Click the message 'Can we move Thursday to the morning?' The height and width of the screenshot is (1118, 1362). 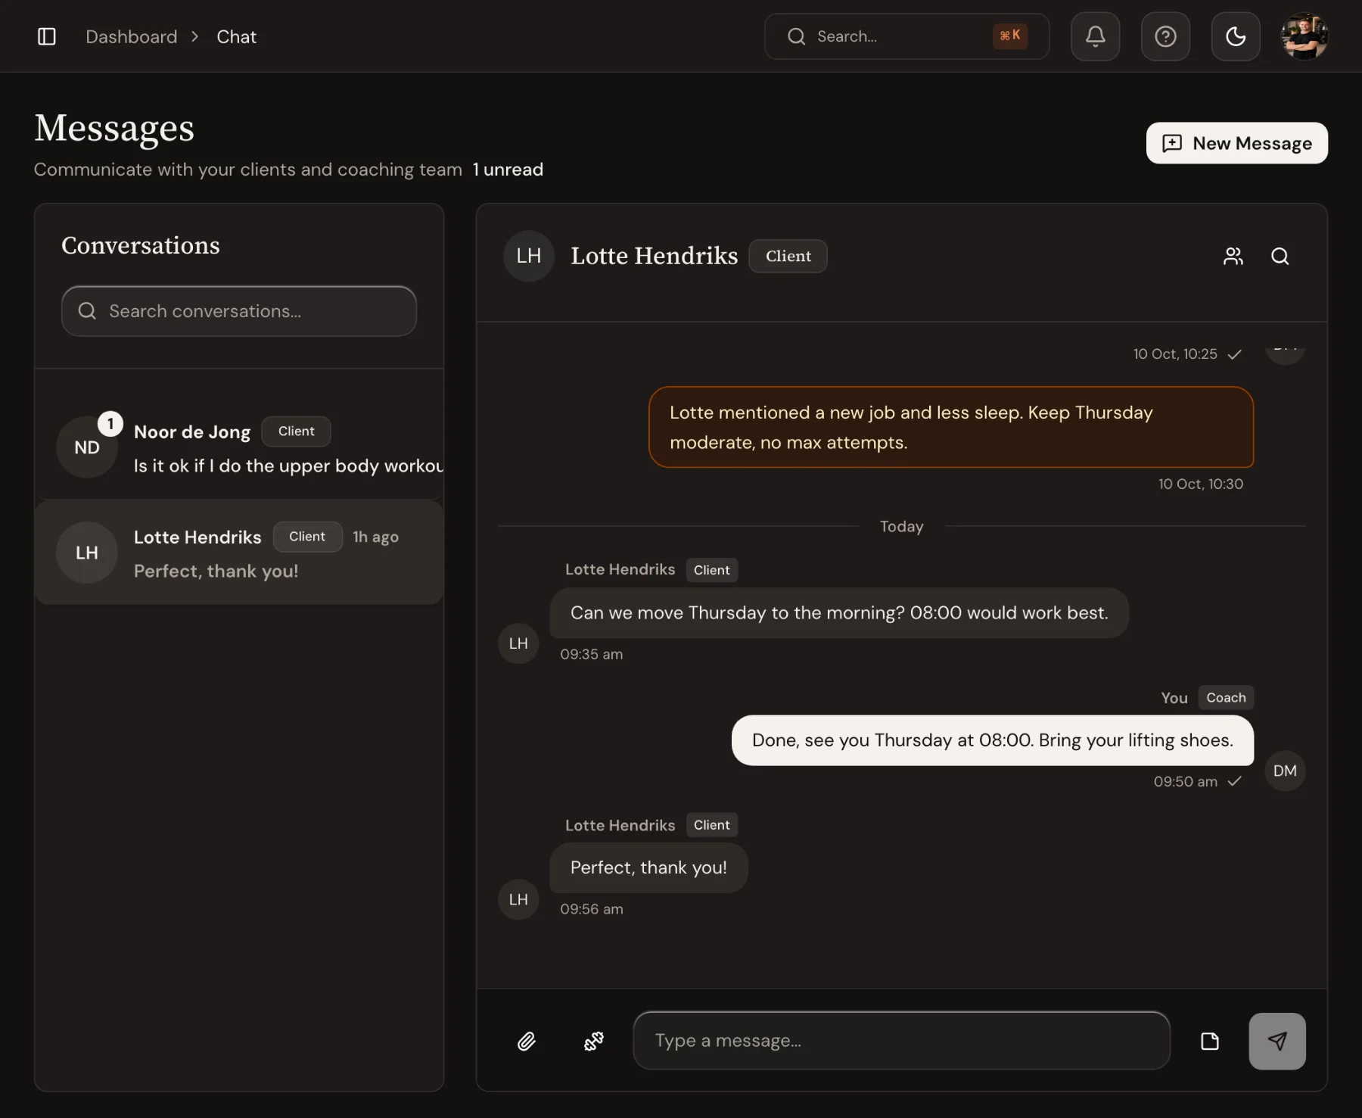[x=839, y=612]
